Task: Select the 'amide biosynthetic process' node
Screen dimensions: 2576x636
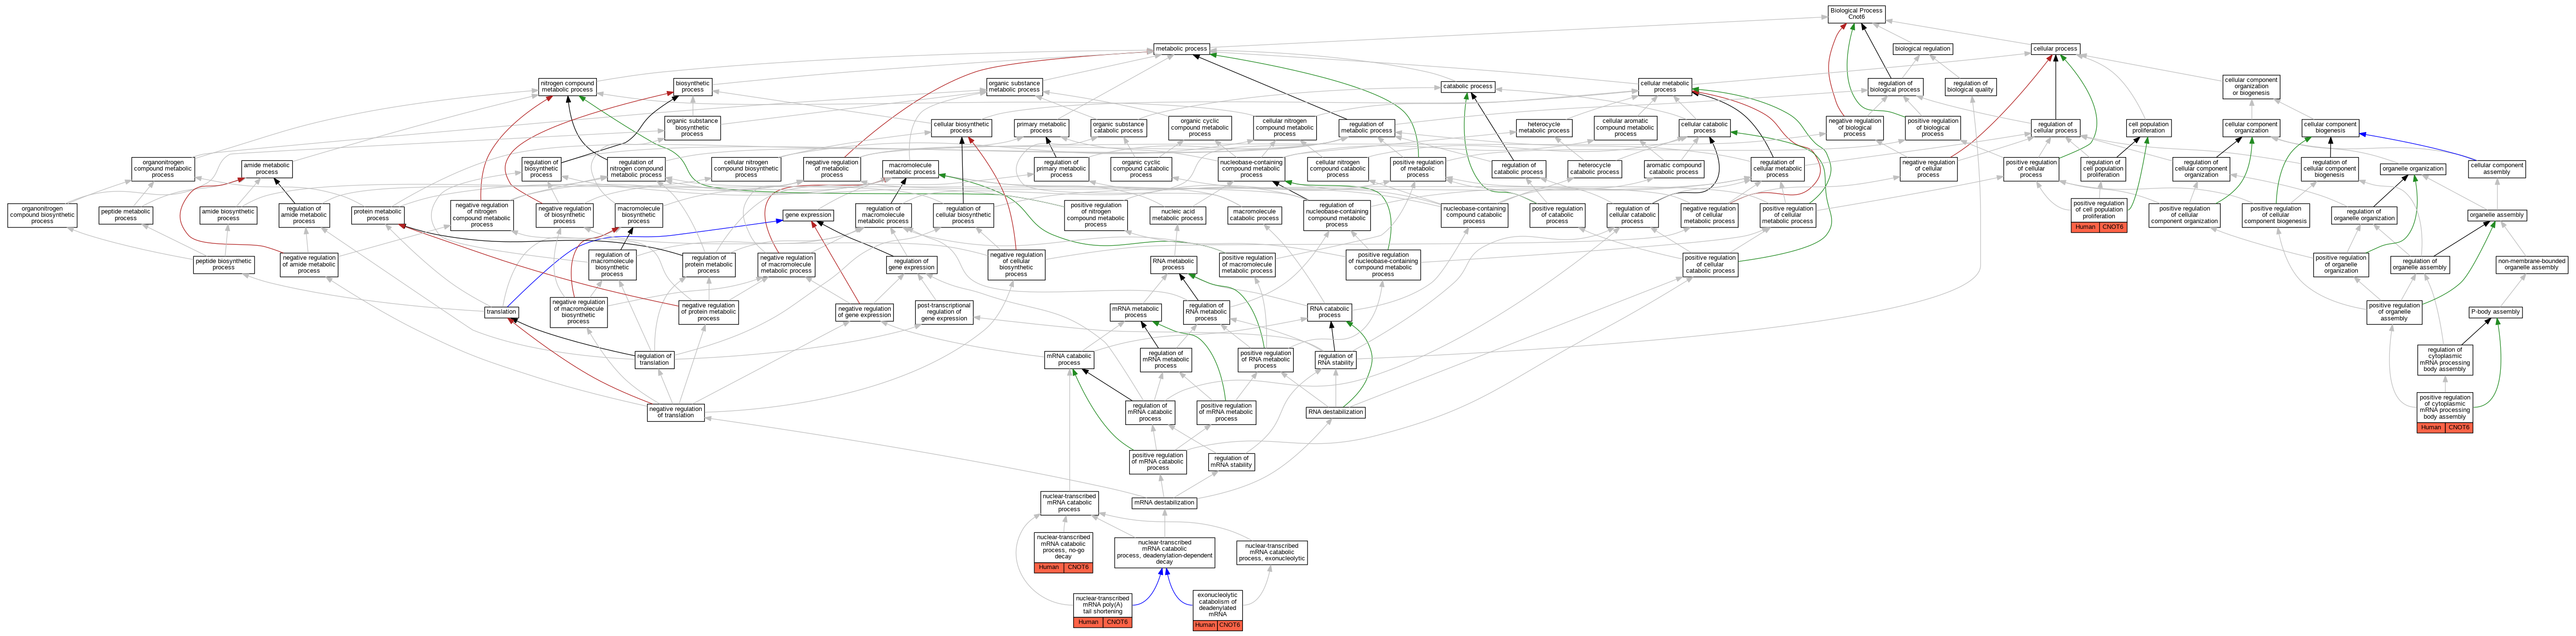Action: click(x=228, y=215)
